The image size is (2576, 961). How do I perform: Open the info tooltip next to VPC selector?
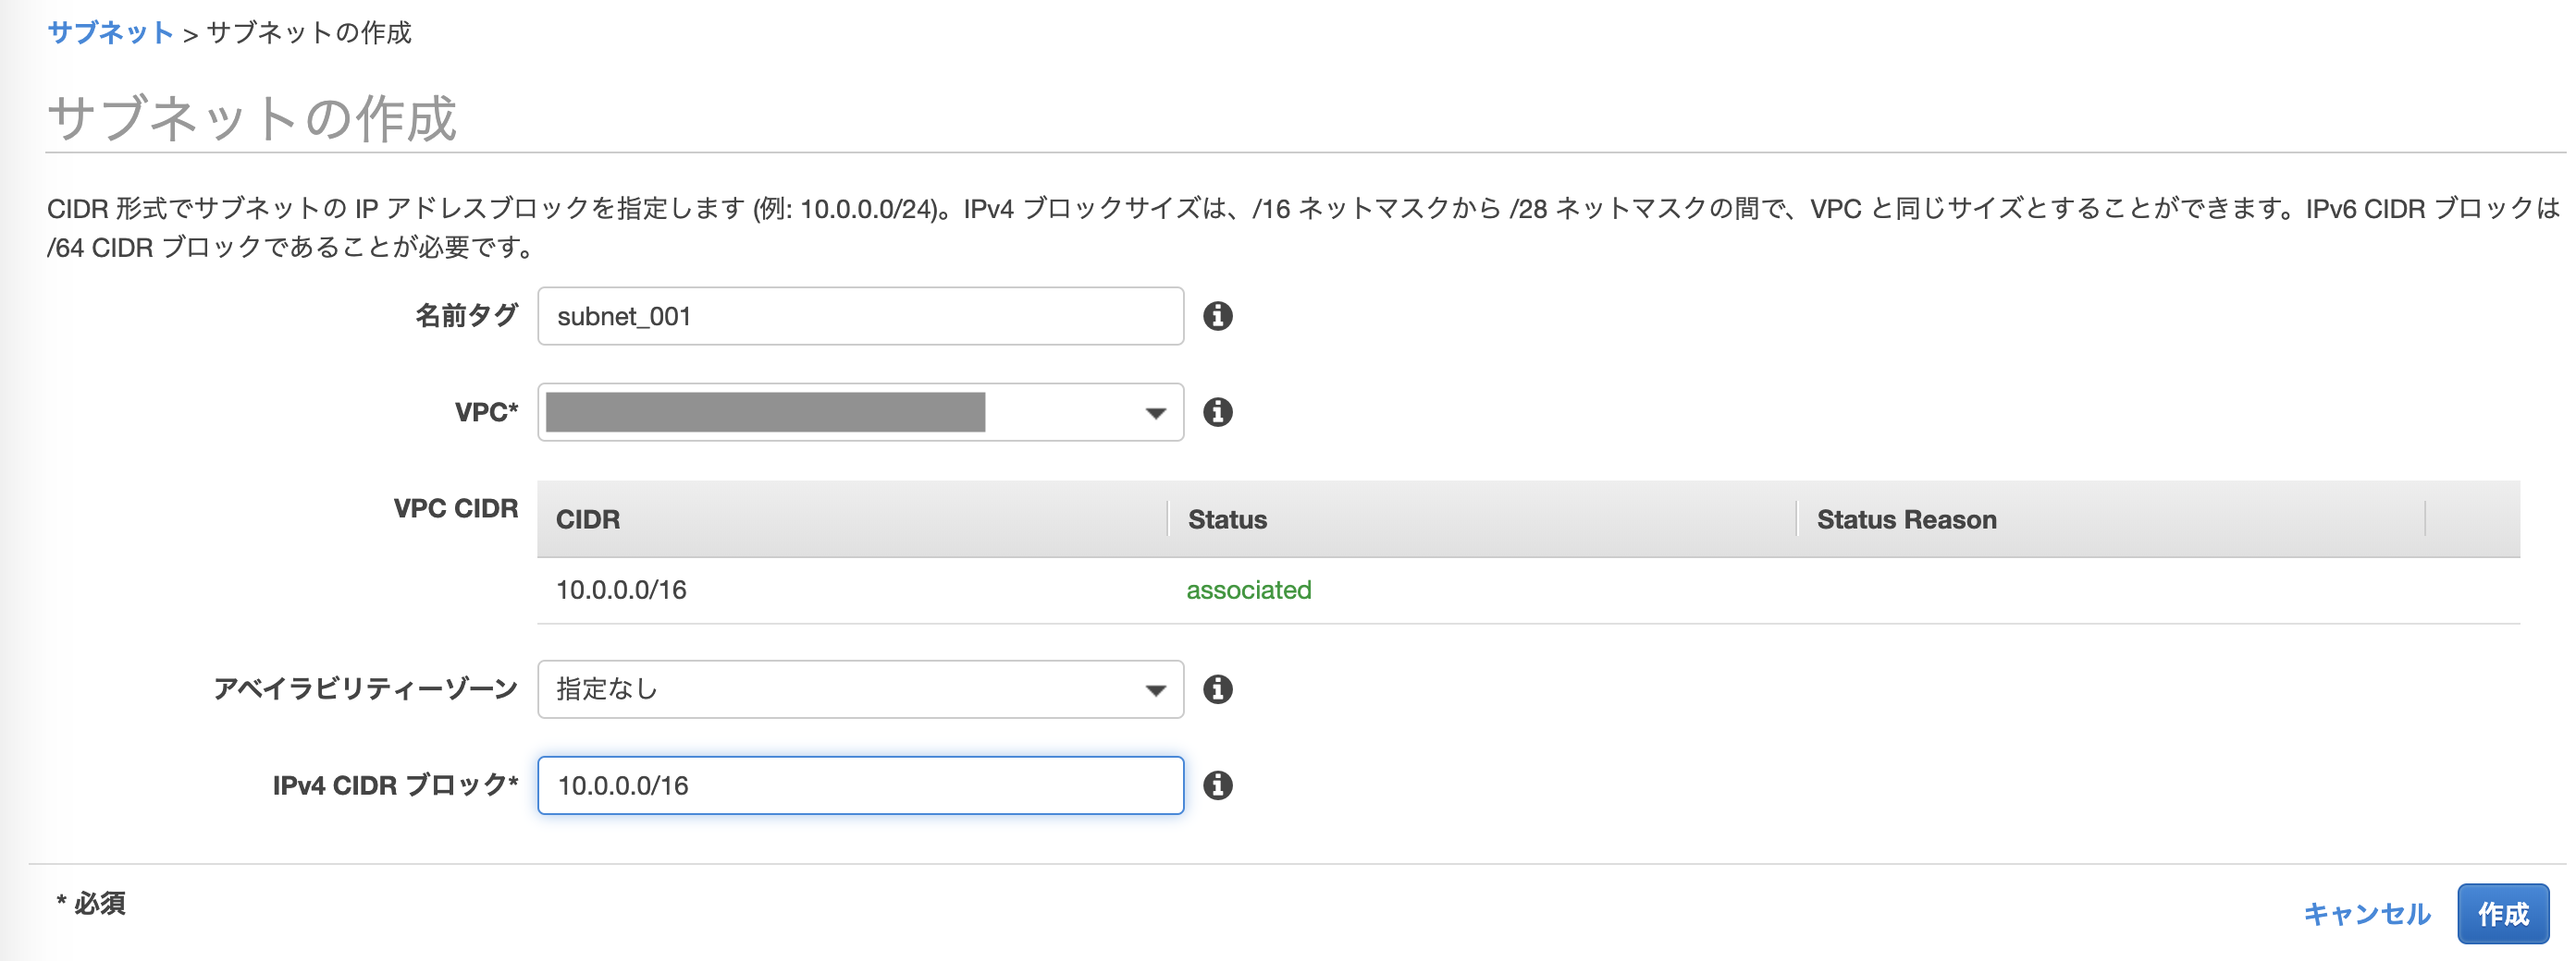[x=1218, y=411]
